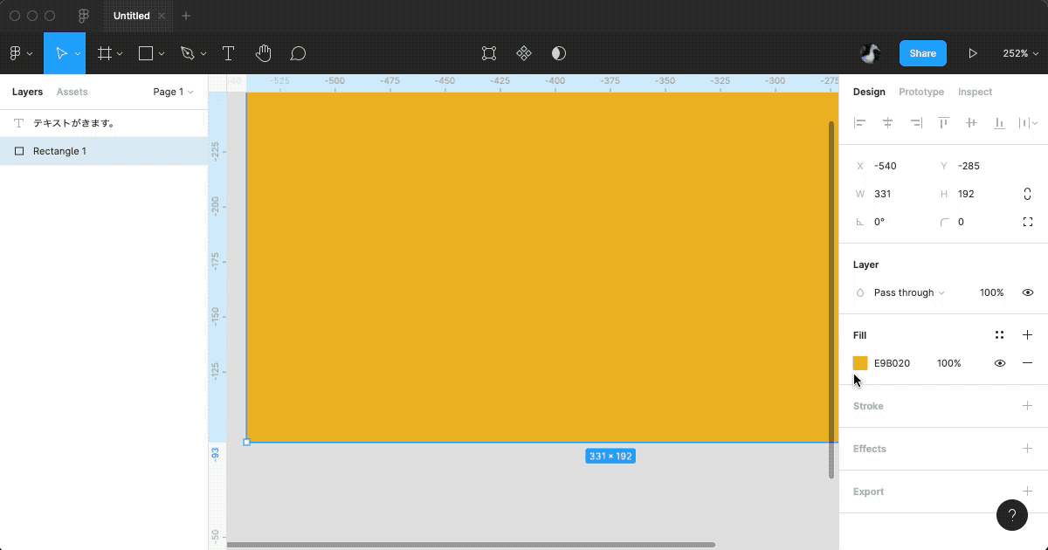Switch to the Assets tab
This screenshot has width=1048, height=550.
click(72, 92)
